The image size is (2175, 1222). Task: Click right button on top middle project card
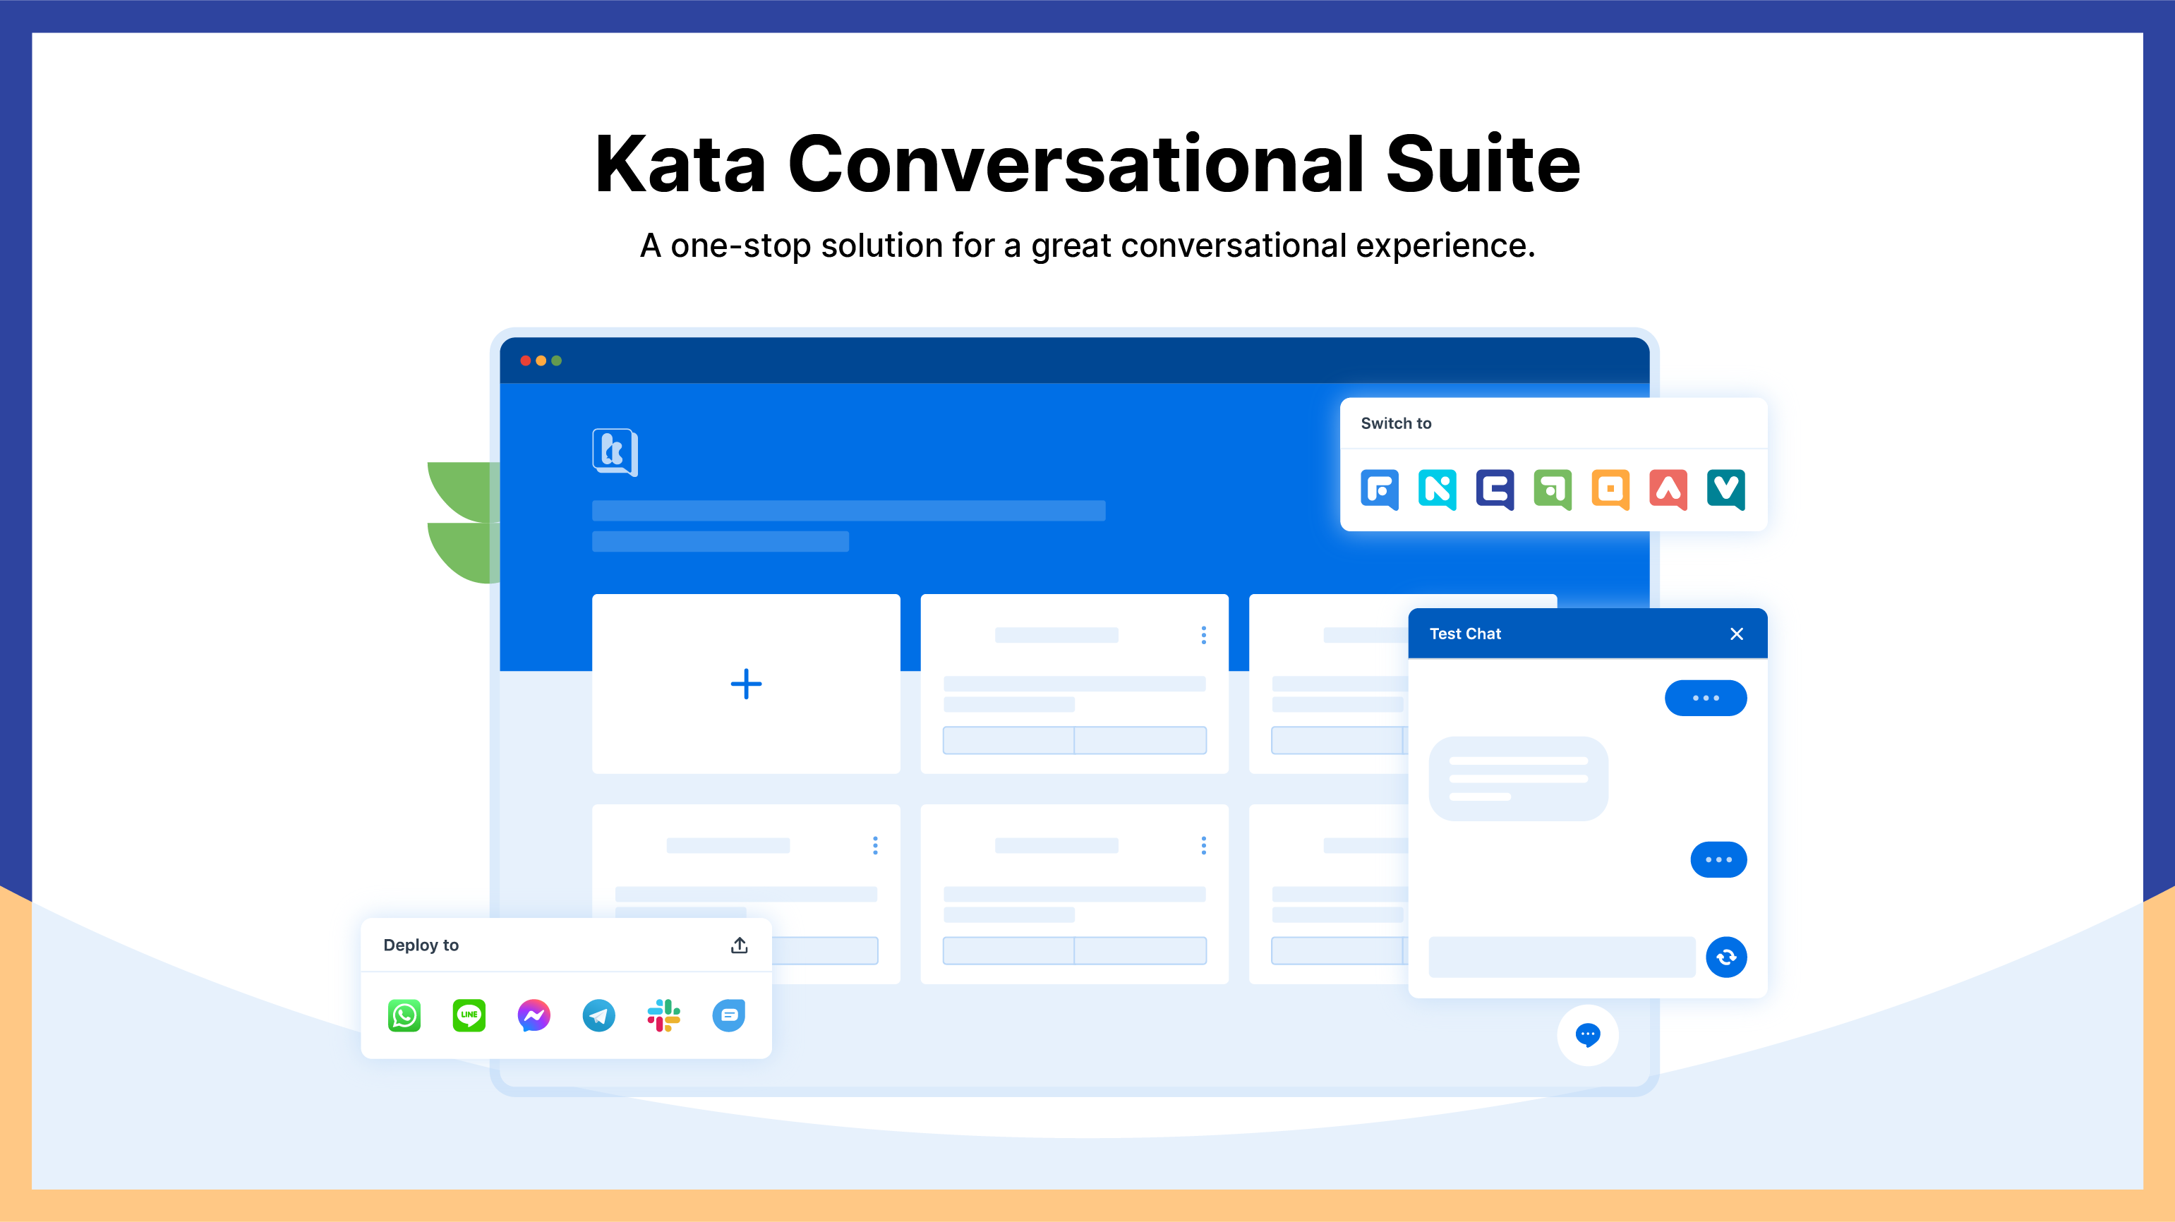pos(1140,740)
